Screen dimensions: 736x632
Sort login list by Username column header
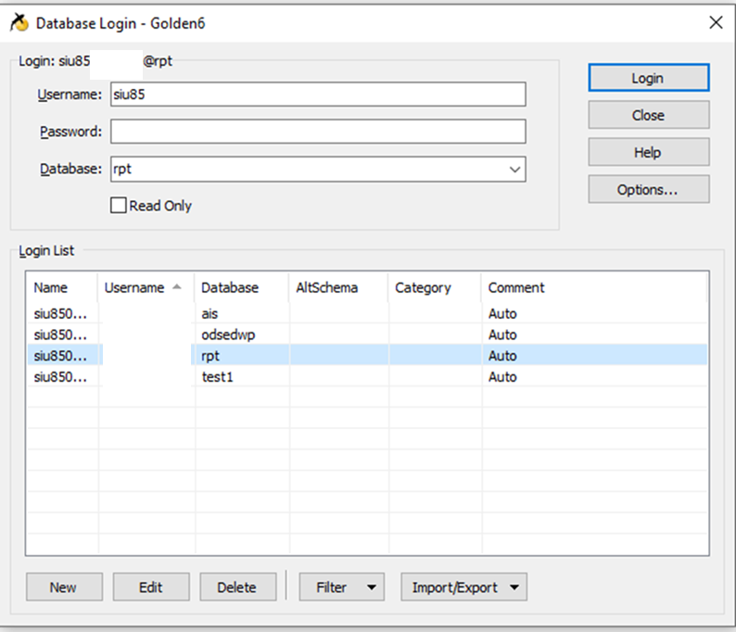pos(146,287)
